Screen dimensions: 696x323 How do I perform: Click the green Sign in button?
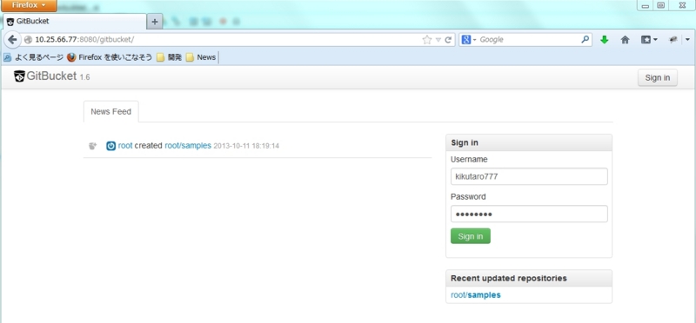(471, 236)
